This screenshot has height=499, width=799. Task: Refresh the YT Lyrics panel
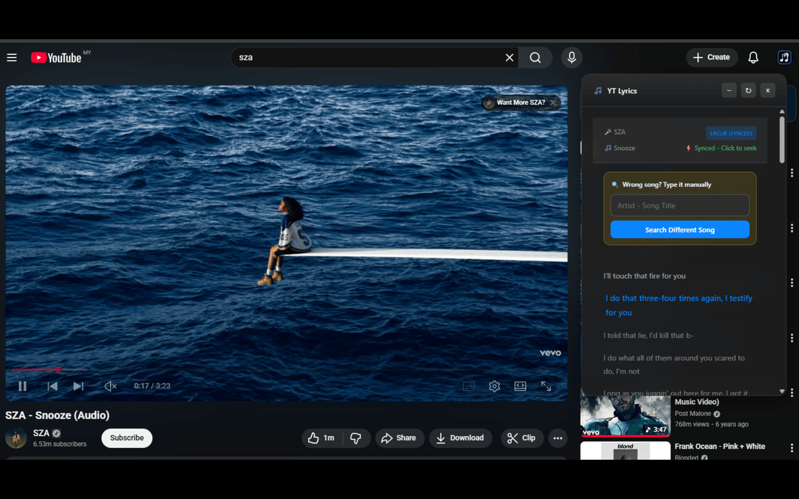click(748, 90)
